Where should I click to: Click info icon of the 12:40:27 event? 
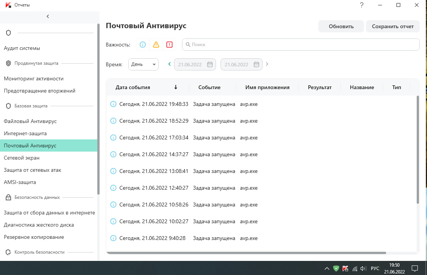click(113, 188)
